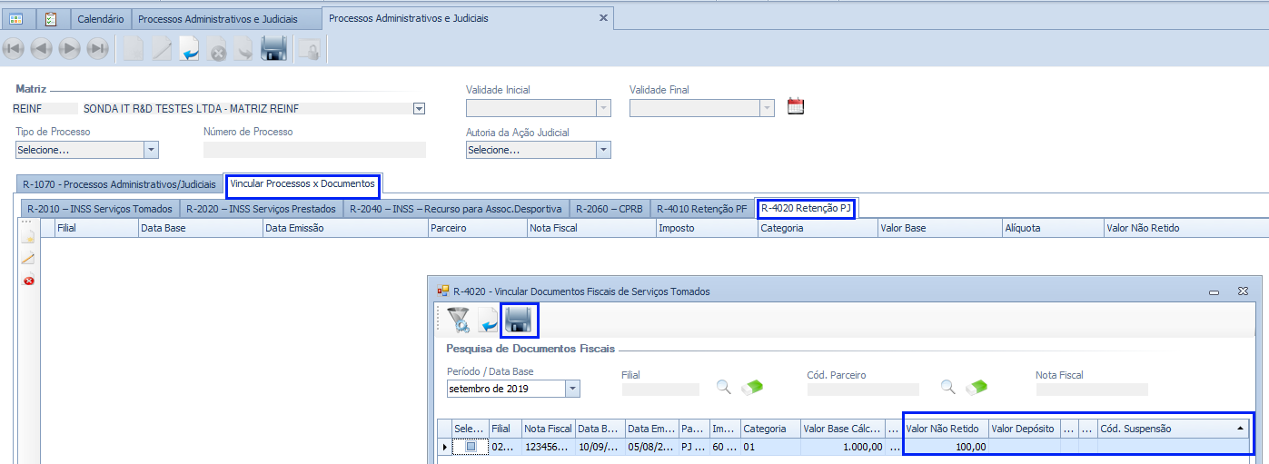
Task: Click the padlock icon in main toolbar
Action: (x=309, y=49)
